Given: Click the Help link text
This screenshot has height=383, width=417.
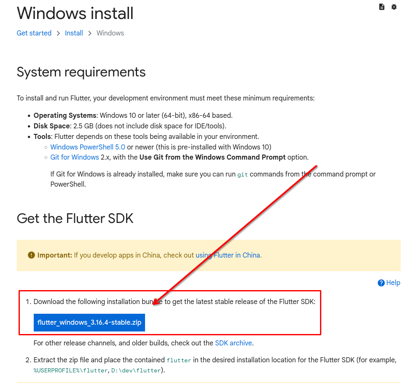Looking at the screenshot, I should (x=393, y=282).
